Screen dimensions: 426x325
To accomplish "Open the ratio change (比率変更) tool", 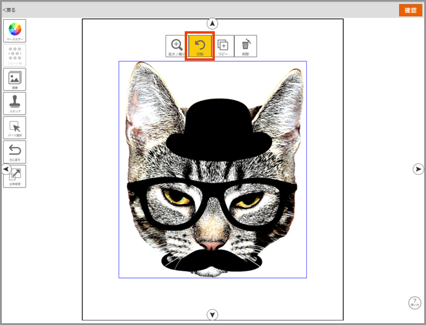I will point(15,177).
